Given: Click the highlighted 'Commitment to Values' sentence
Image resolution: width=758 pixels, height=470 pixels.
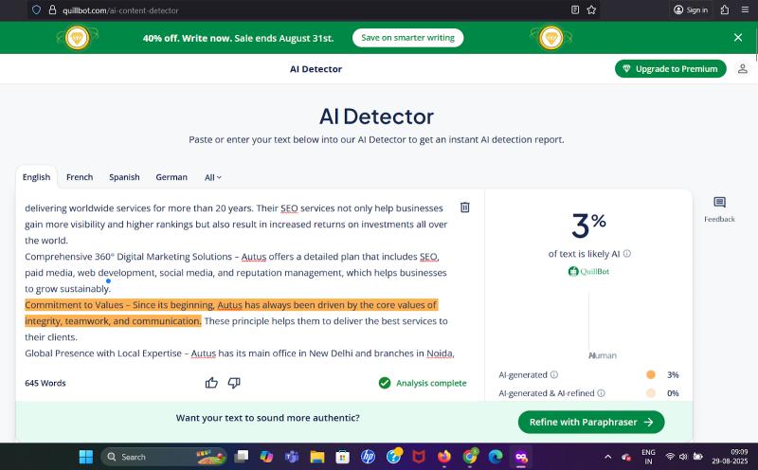Looking at the screenshot, I should [x=231, y=313].
